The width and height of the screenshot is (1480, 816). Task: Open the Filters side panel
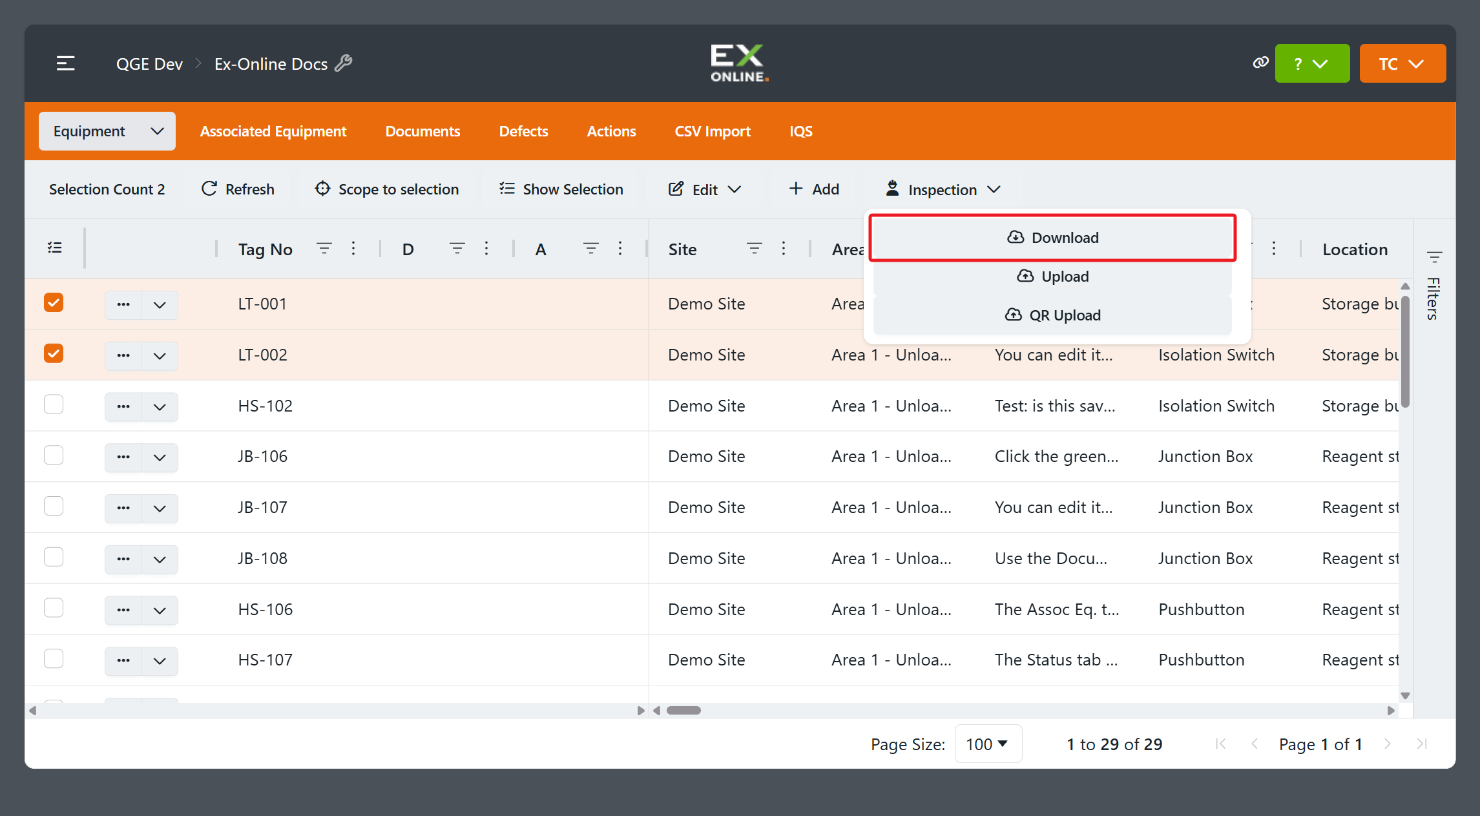coord(1433,286)
